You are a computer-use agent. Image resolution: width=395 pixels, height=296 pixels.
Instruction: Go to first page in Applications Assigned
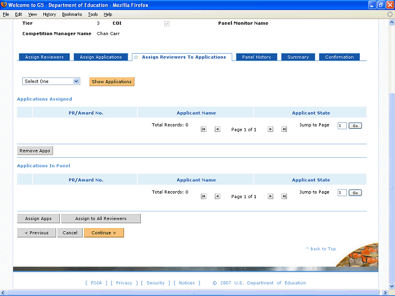tap(204, 129)
